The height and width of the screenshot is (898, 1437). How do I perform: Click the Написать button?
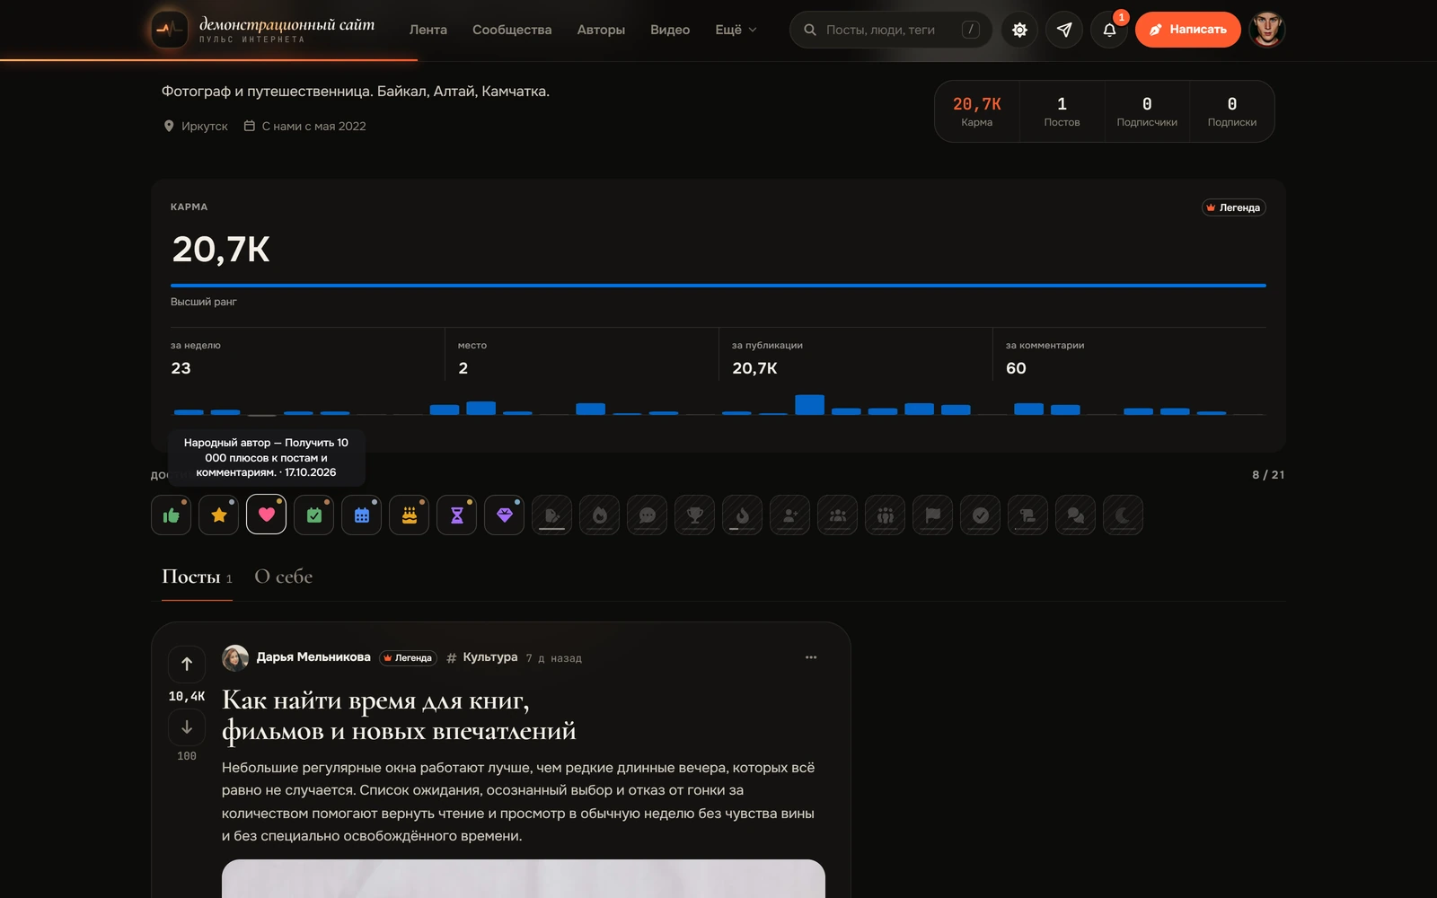coord(1187,30)
